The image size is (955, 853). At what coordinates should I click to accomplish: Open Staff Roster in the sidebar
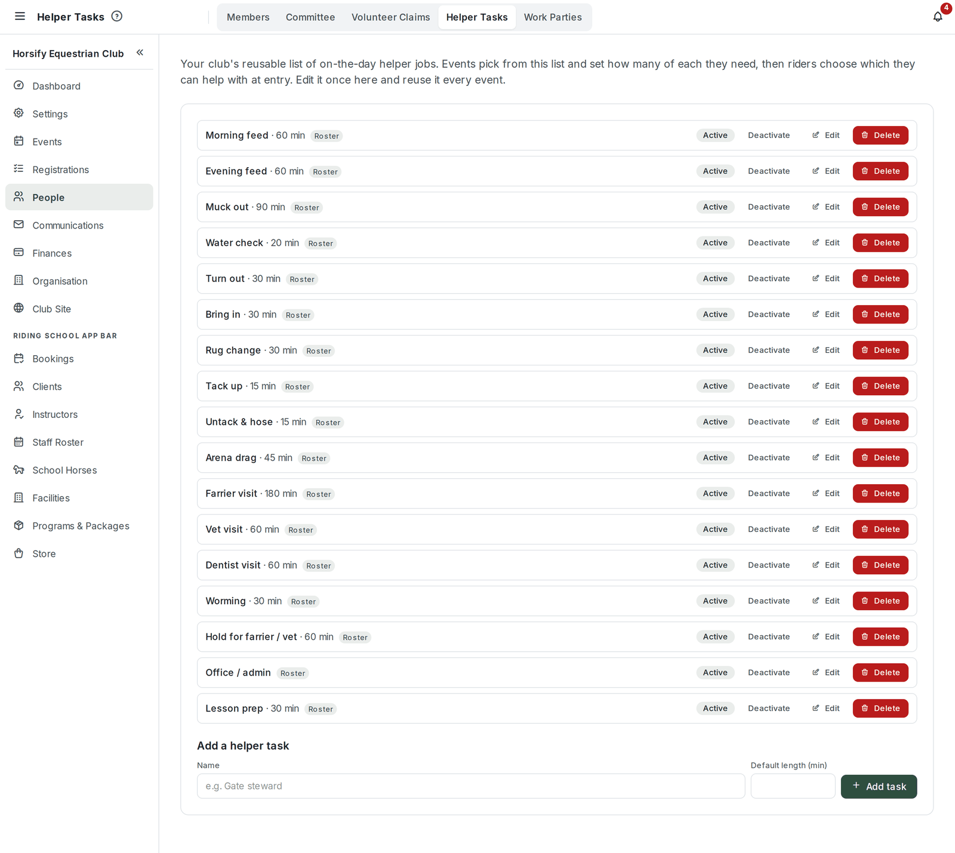point(79,442)
